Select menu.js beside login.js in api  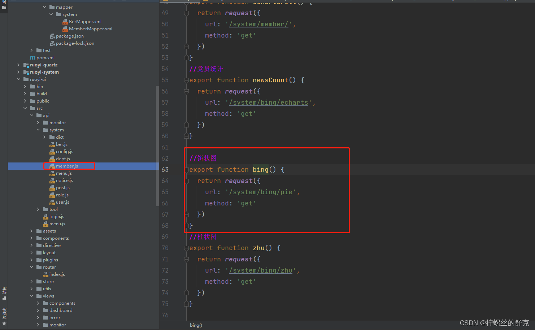pyautogui.click(x=57, y=224)
